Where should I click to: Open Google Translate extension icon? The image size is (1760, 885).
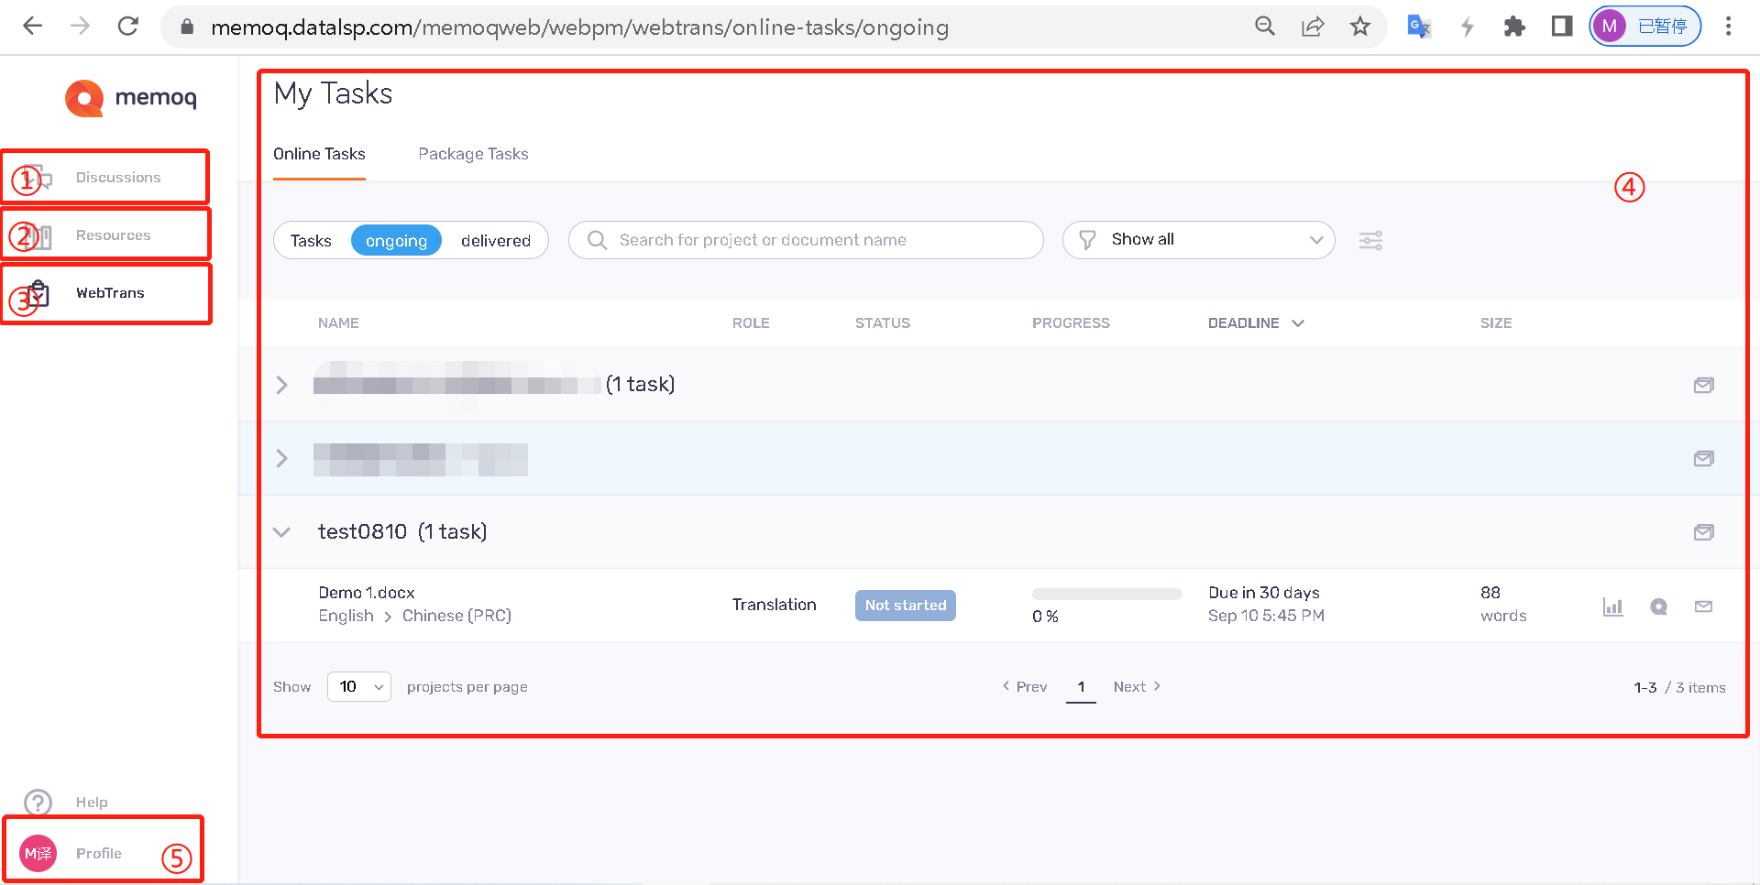(x=1419, y=27)
